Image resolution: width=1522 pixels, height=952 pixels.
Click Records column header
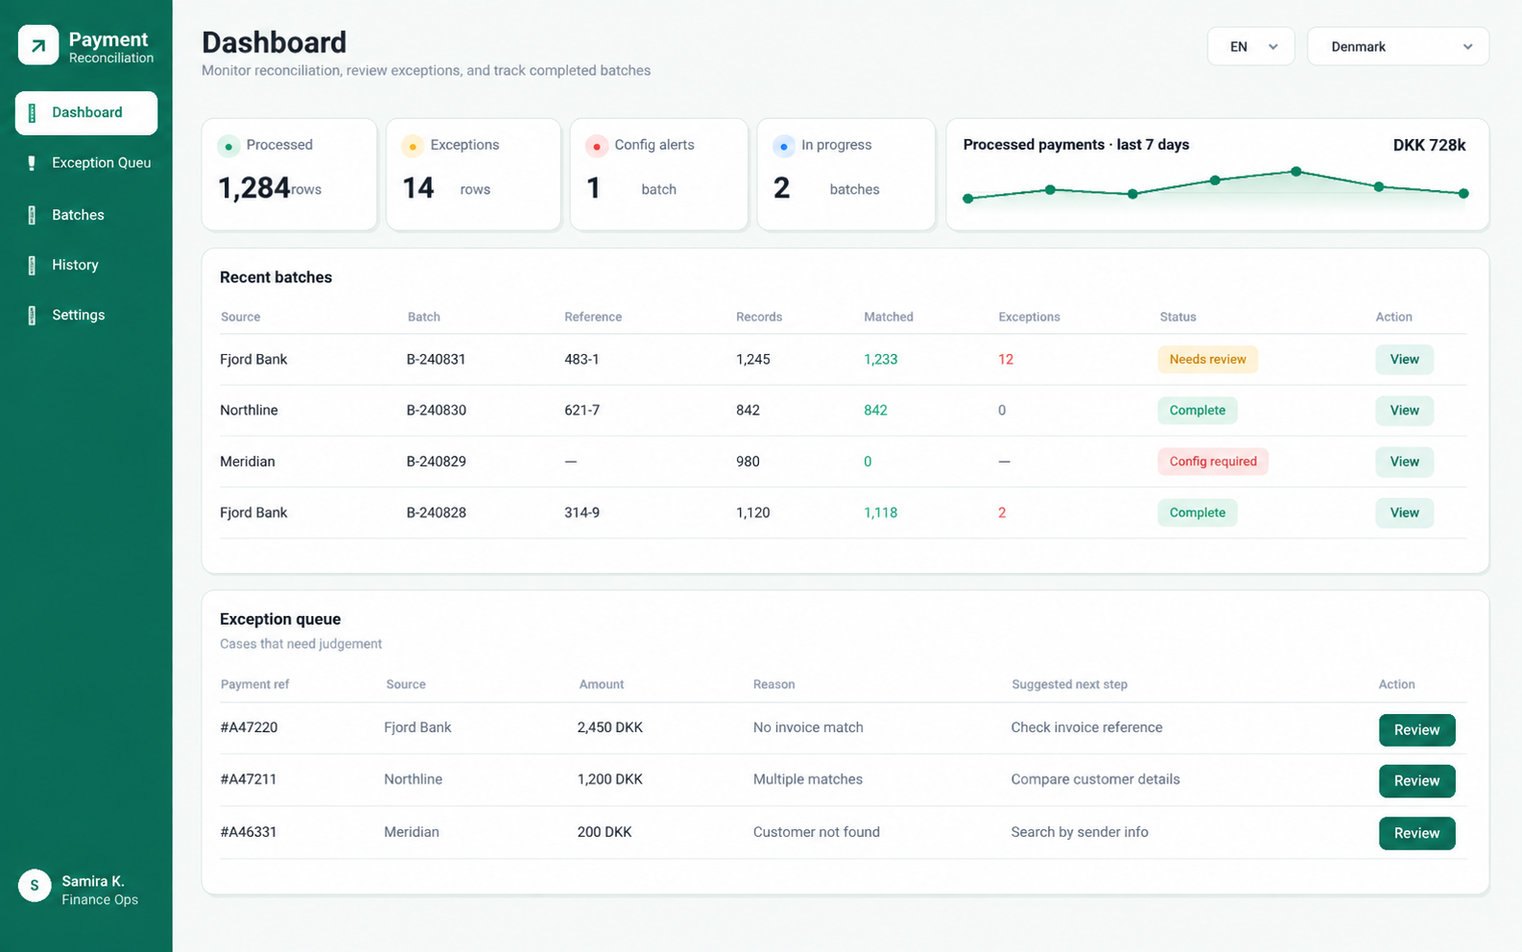pos(759,317)
